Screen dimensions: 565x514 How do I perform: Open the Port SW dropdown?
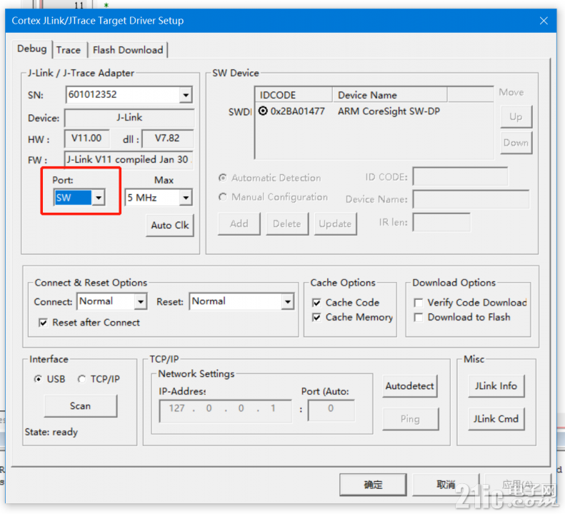tap(98, 198)
